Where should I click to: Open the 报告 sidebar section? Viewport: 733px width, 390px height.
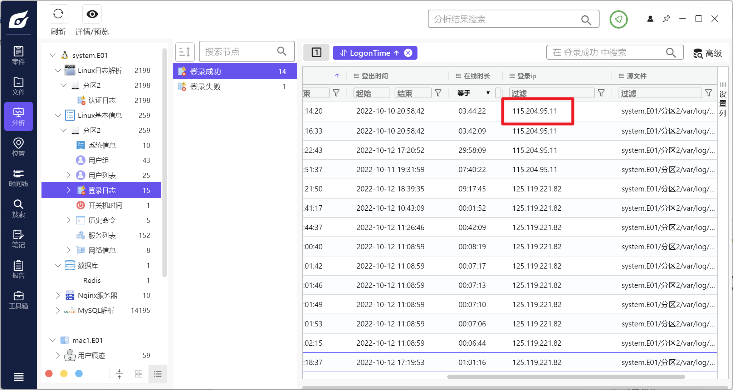click(19, 270)
